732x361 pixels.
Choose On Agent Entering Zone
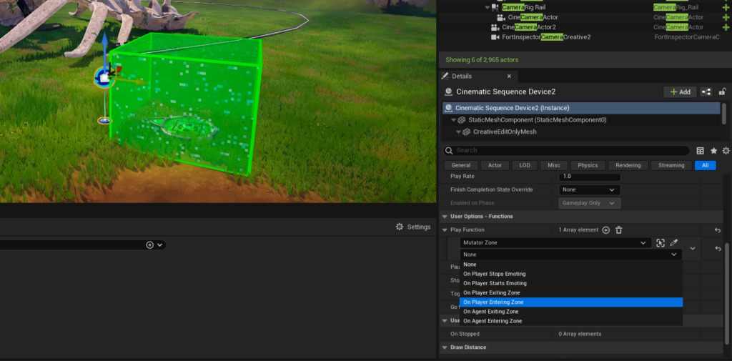pos(571,321)
